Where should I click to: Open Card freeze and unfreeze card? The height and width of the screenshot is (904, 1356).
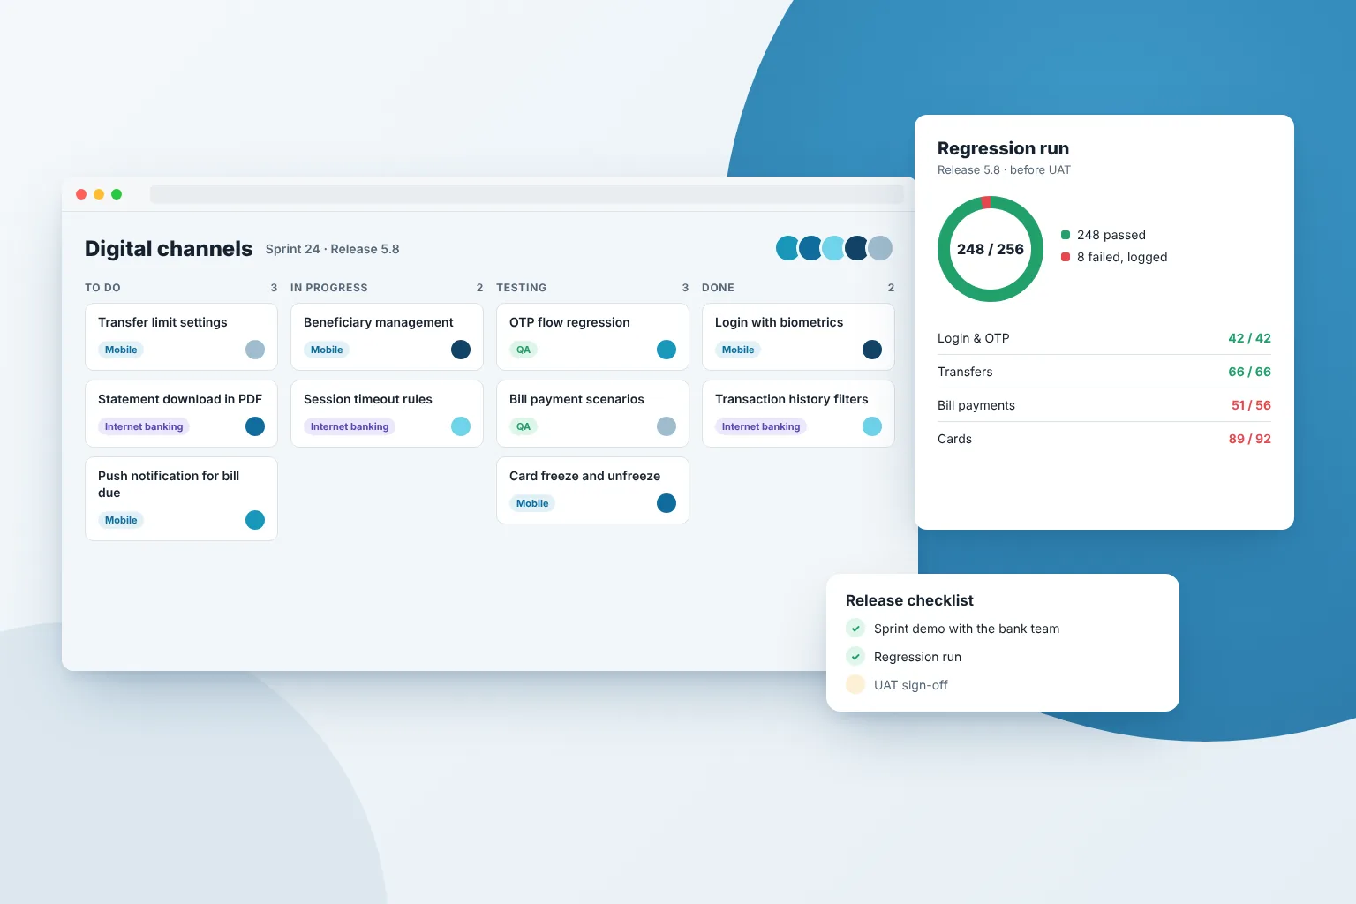(x=592, y=490)
